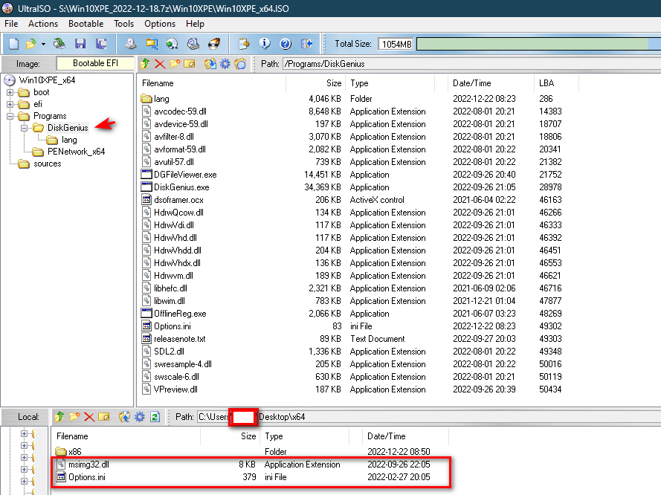Click Add to image icon in Local toolbar
This screenshot has width=661, height=495.
coord(124,417)
